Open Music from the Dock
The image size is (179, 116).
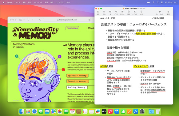[110, 111]
